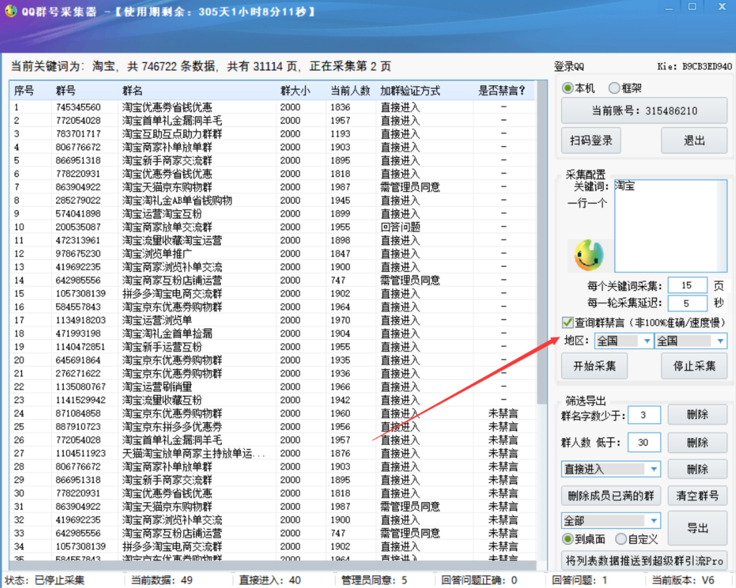
Task: Toggle the 查询群禁言 checkbox
Action: 568,323
